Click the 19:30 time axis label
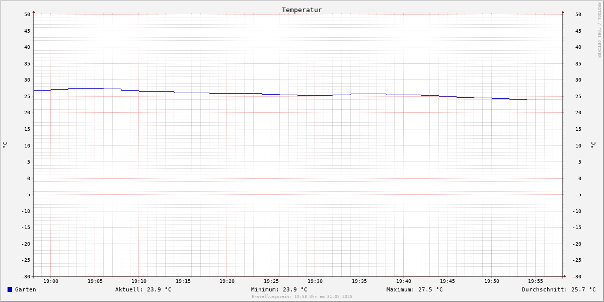Image resolution: width=604 pixels, height=302 pixels. [x=315, y=281]
